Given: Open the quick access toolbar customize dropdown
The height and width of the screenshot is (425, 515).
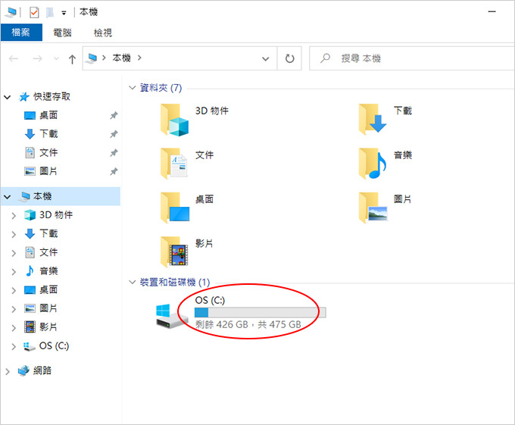Looking at the screenshot, I should (x=64, y=13).
